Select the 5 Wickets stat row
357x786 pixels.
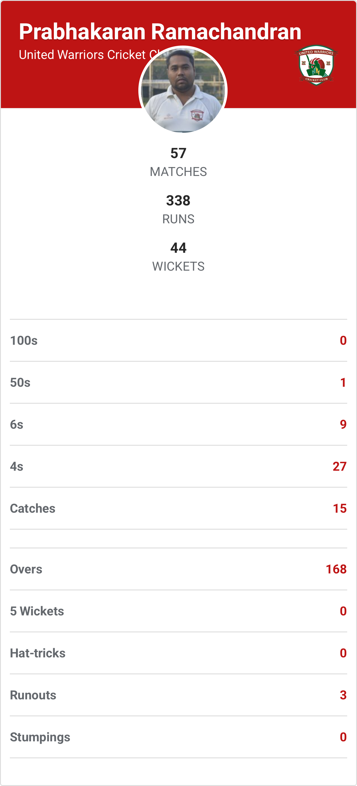178,611
